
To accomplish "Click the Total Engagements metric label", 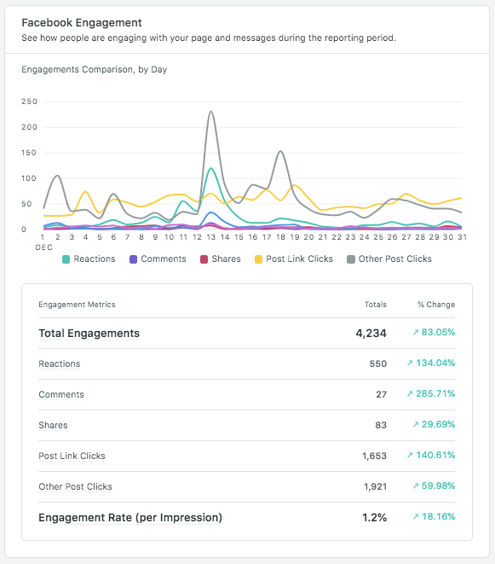I will click(89, 334).
